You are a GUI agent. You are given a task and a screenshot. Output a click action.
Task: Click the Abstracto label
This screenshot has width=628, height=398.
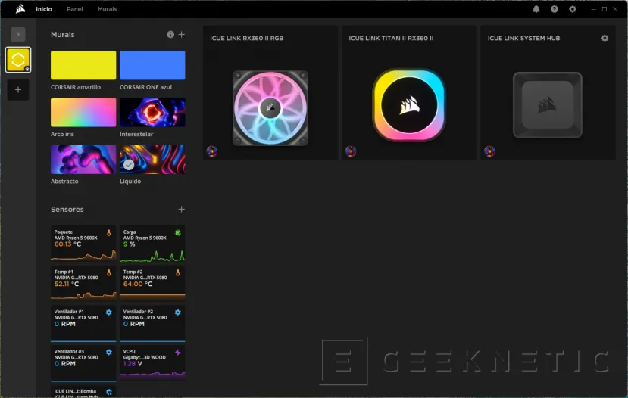point(64,181)
